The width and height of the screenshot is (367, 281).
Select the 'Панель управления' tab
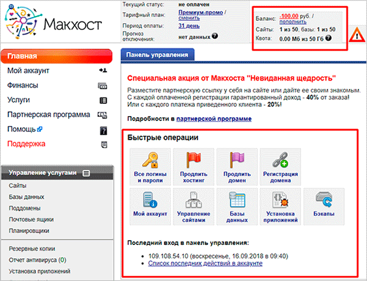coord(158,54)
